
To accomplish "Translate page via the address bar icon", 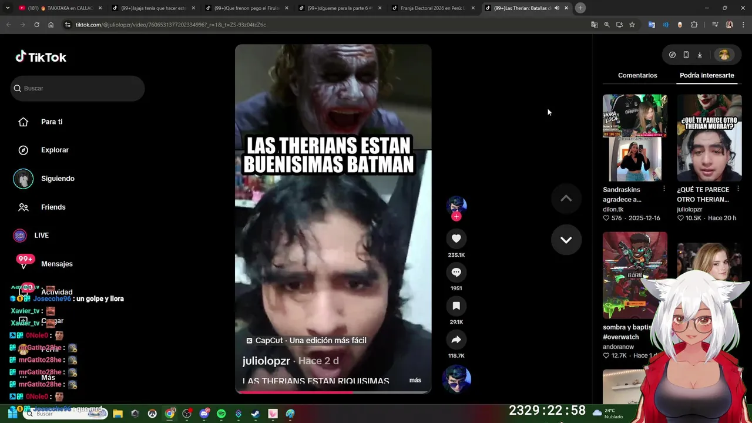I will 594,25.
